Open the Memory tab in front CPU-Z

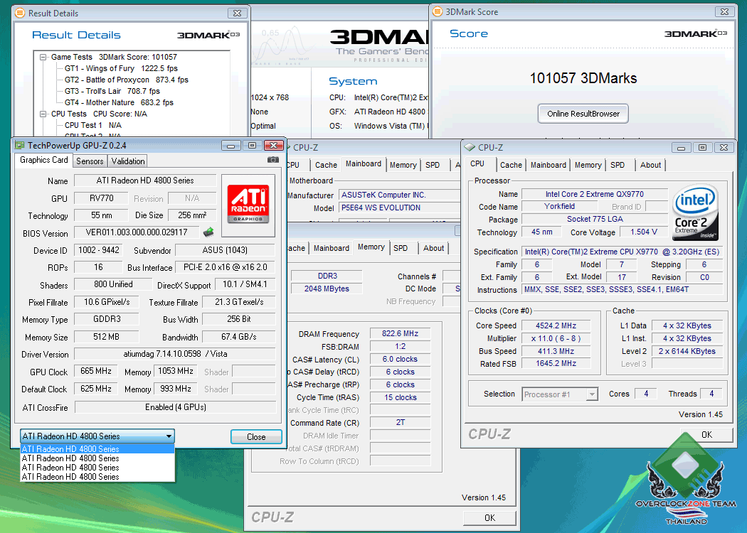[x=588, y=165]
